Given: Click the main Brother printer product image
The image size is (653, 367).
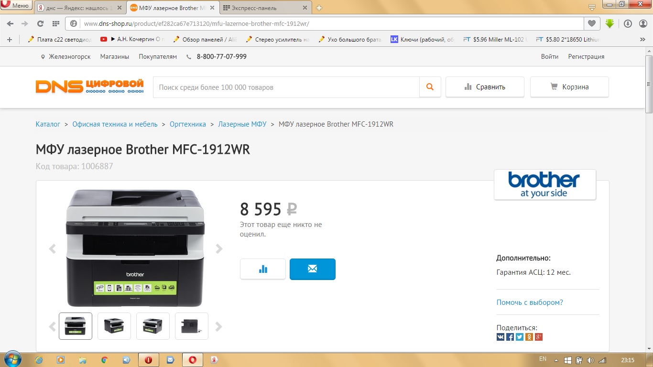Looking at the screenshot, I should [135, 248].
